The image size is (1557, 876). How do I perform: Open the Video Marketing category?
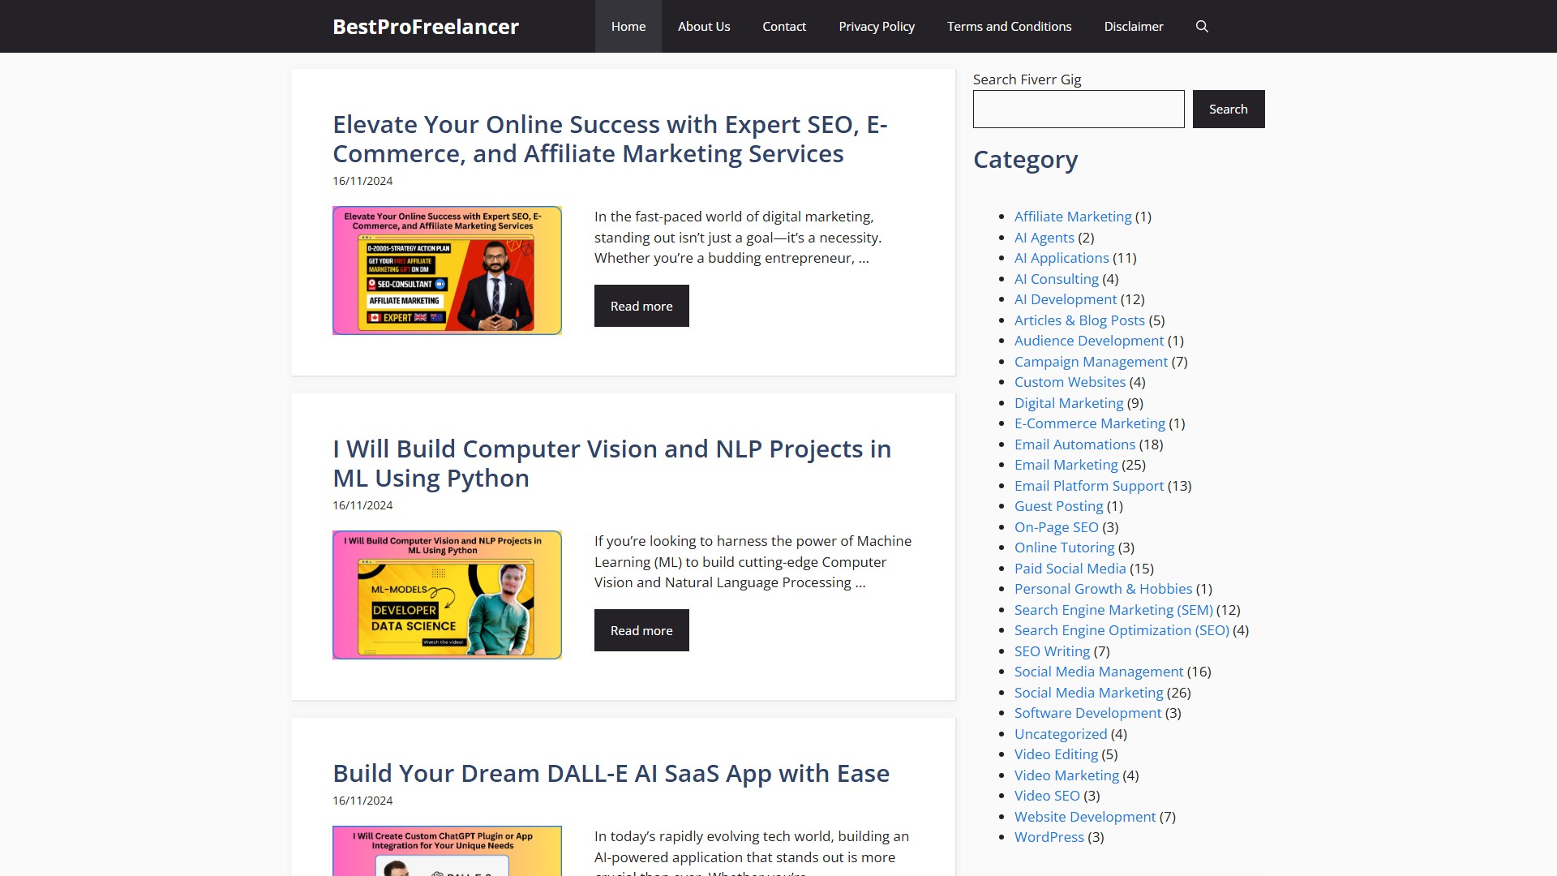[x=1066, y=775]
